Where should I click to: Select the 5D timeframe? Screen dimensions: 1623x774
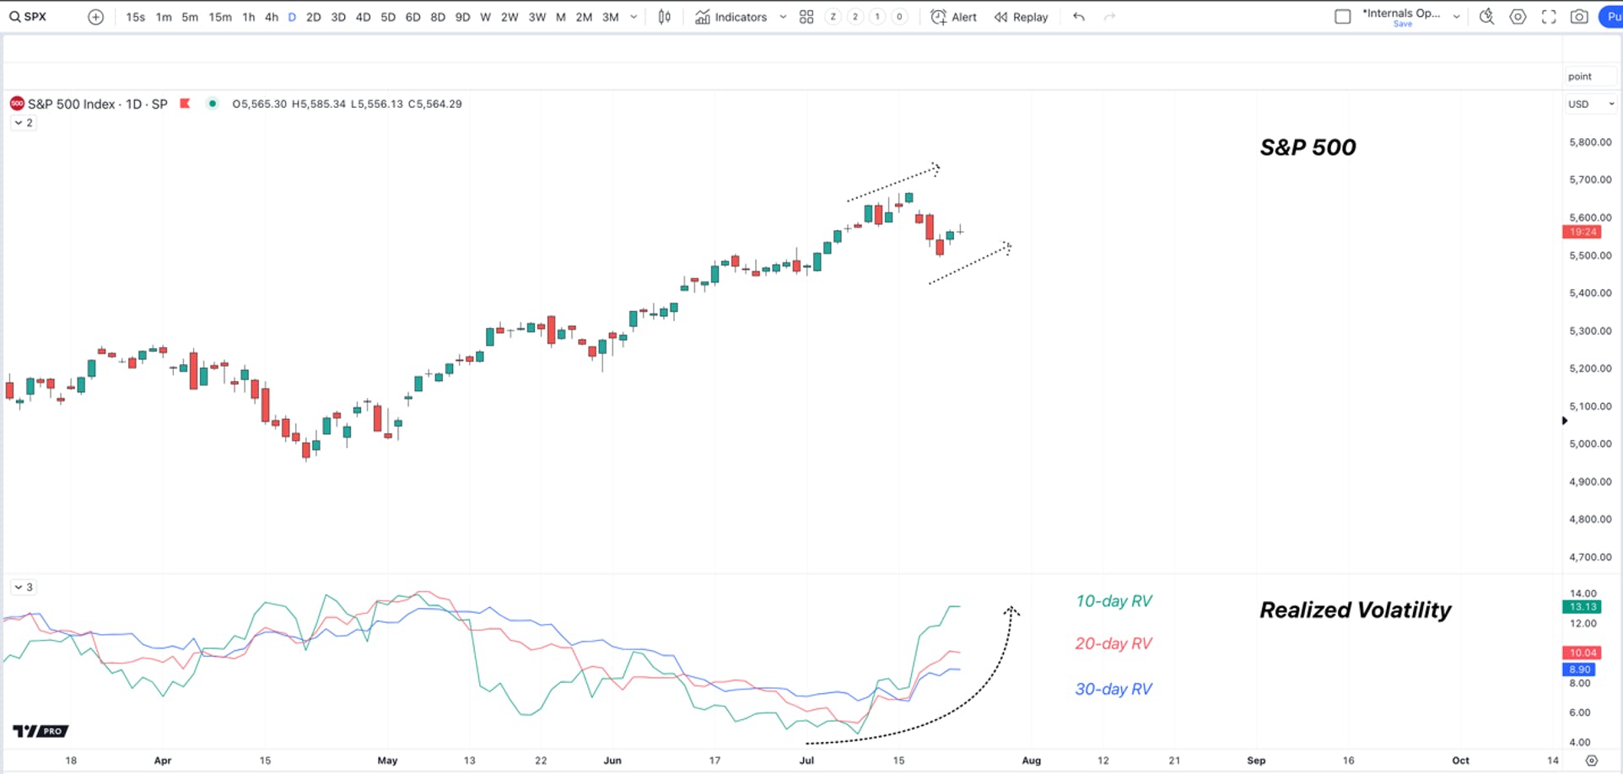tap(388, 17)
